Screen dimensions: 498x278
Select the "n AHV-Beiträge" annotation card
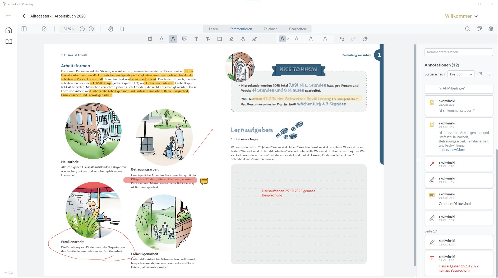[x=459, y=89]
